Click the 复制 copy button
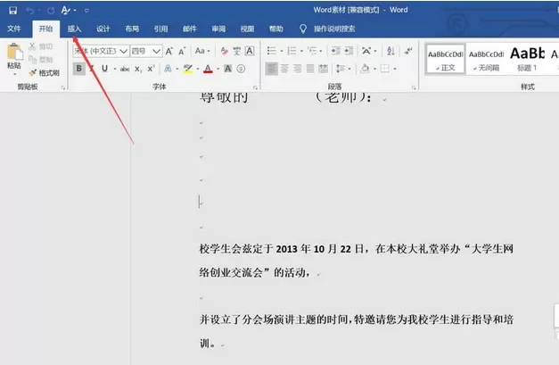Viewport: 559px width, 365px height. coord(41,59)
